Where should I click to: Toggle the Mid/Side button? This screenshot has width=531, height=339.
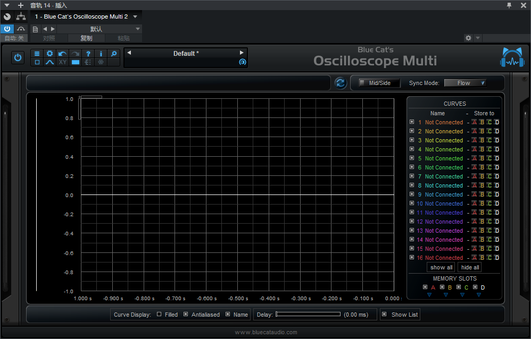[x=379, y=83]
